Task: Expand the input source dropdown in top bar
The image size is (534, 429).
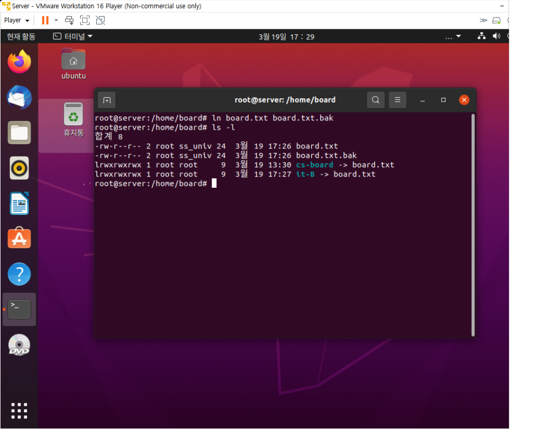Action: pos(453,36)
